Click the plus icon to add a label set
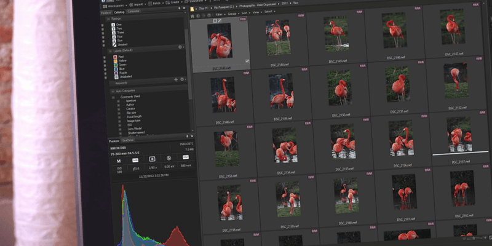The image size is (492, 246). click(x=176, y=80)
